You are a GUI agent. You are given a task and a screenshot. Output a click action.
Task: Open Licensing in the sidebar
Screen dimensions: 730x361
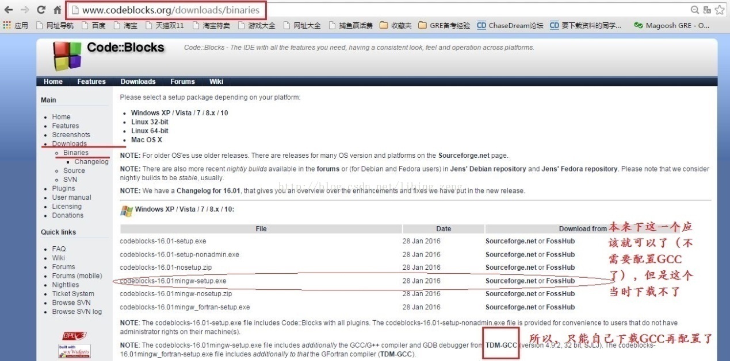(x=67, y=207)
